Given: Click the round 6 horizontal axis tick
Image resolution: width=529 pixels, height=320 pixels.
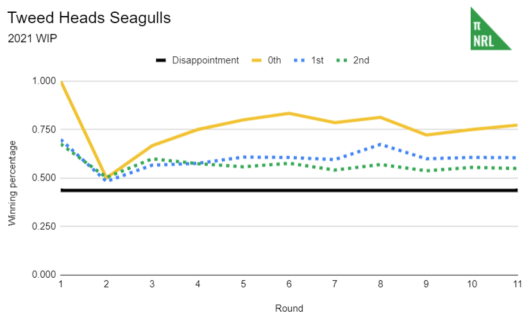Looking at the screenshot, I should click(289, 284).
